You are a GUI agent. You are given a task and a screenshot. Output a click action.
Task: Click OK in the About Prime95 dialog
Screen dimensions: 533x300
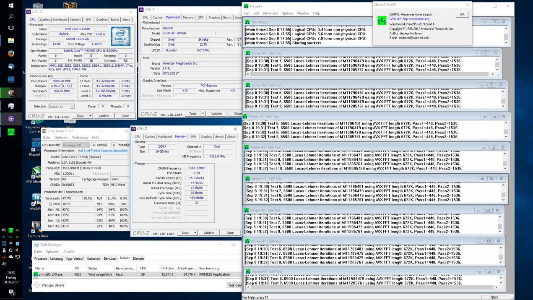462,14
